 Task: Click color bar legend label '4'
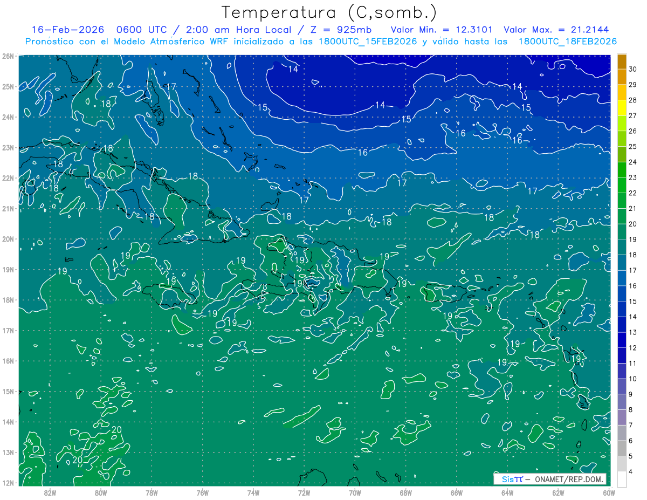coord(631,471)
